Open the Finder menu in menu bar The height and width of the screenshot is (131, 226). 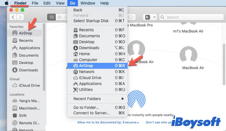pos(20,3)
